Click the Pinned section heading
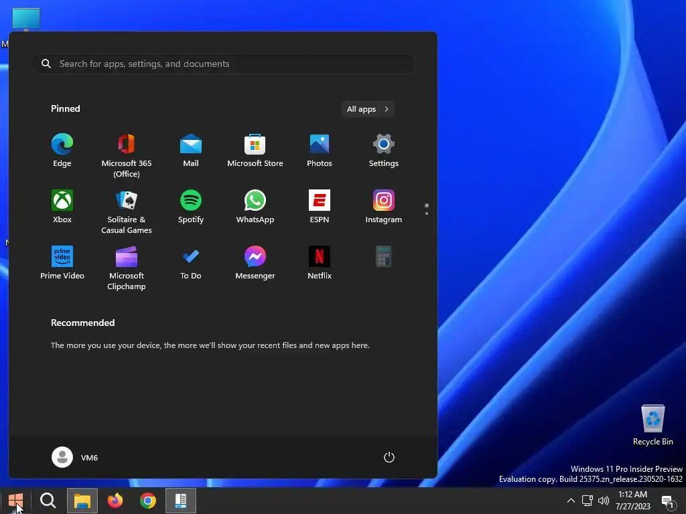 click(x=66, y=108)
